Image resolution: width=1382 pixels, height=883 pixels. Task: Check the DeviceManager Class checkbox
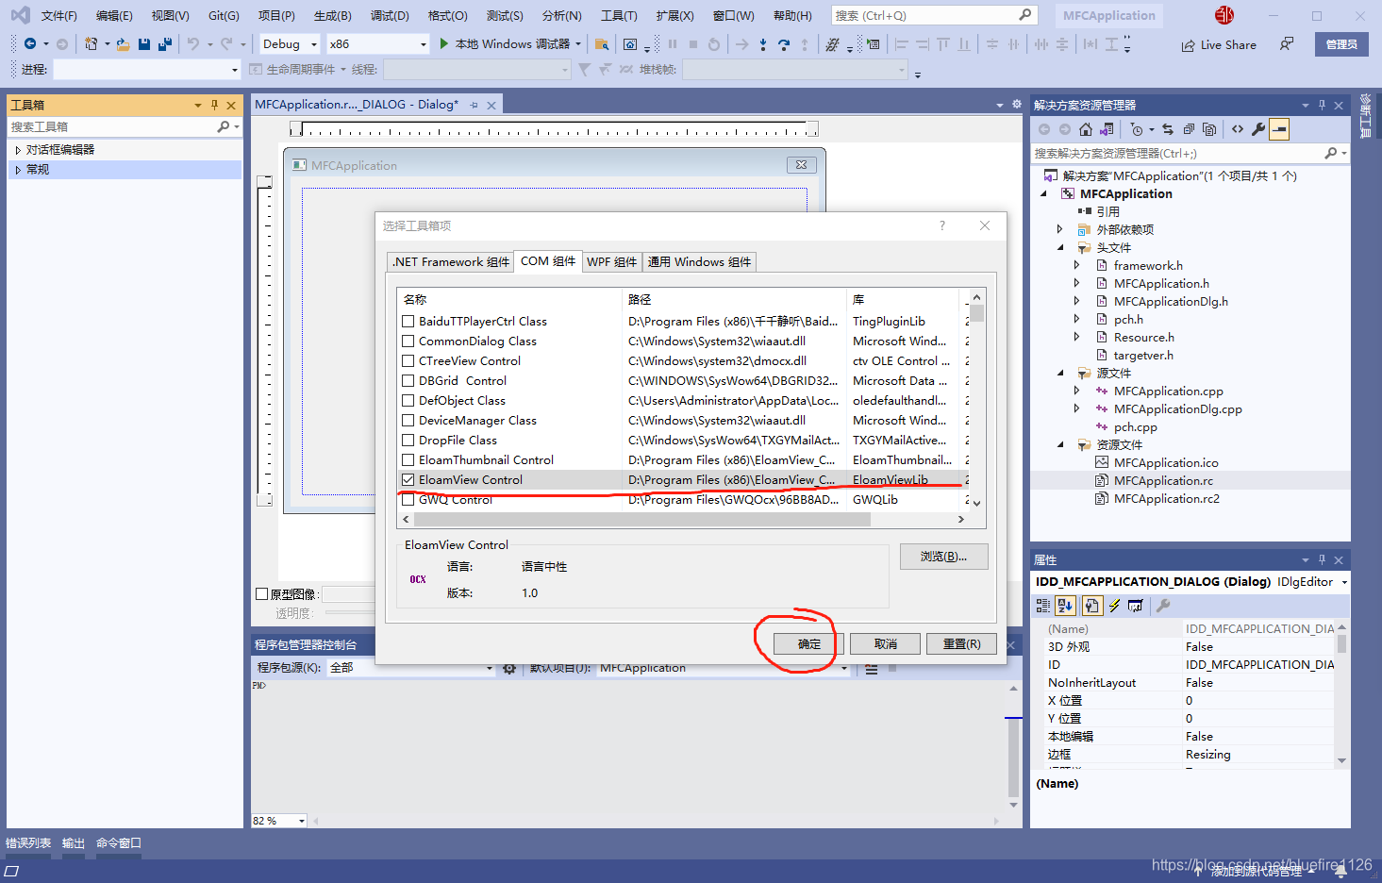408,420
